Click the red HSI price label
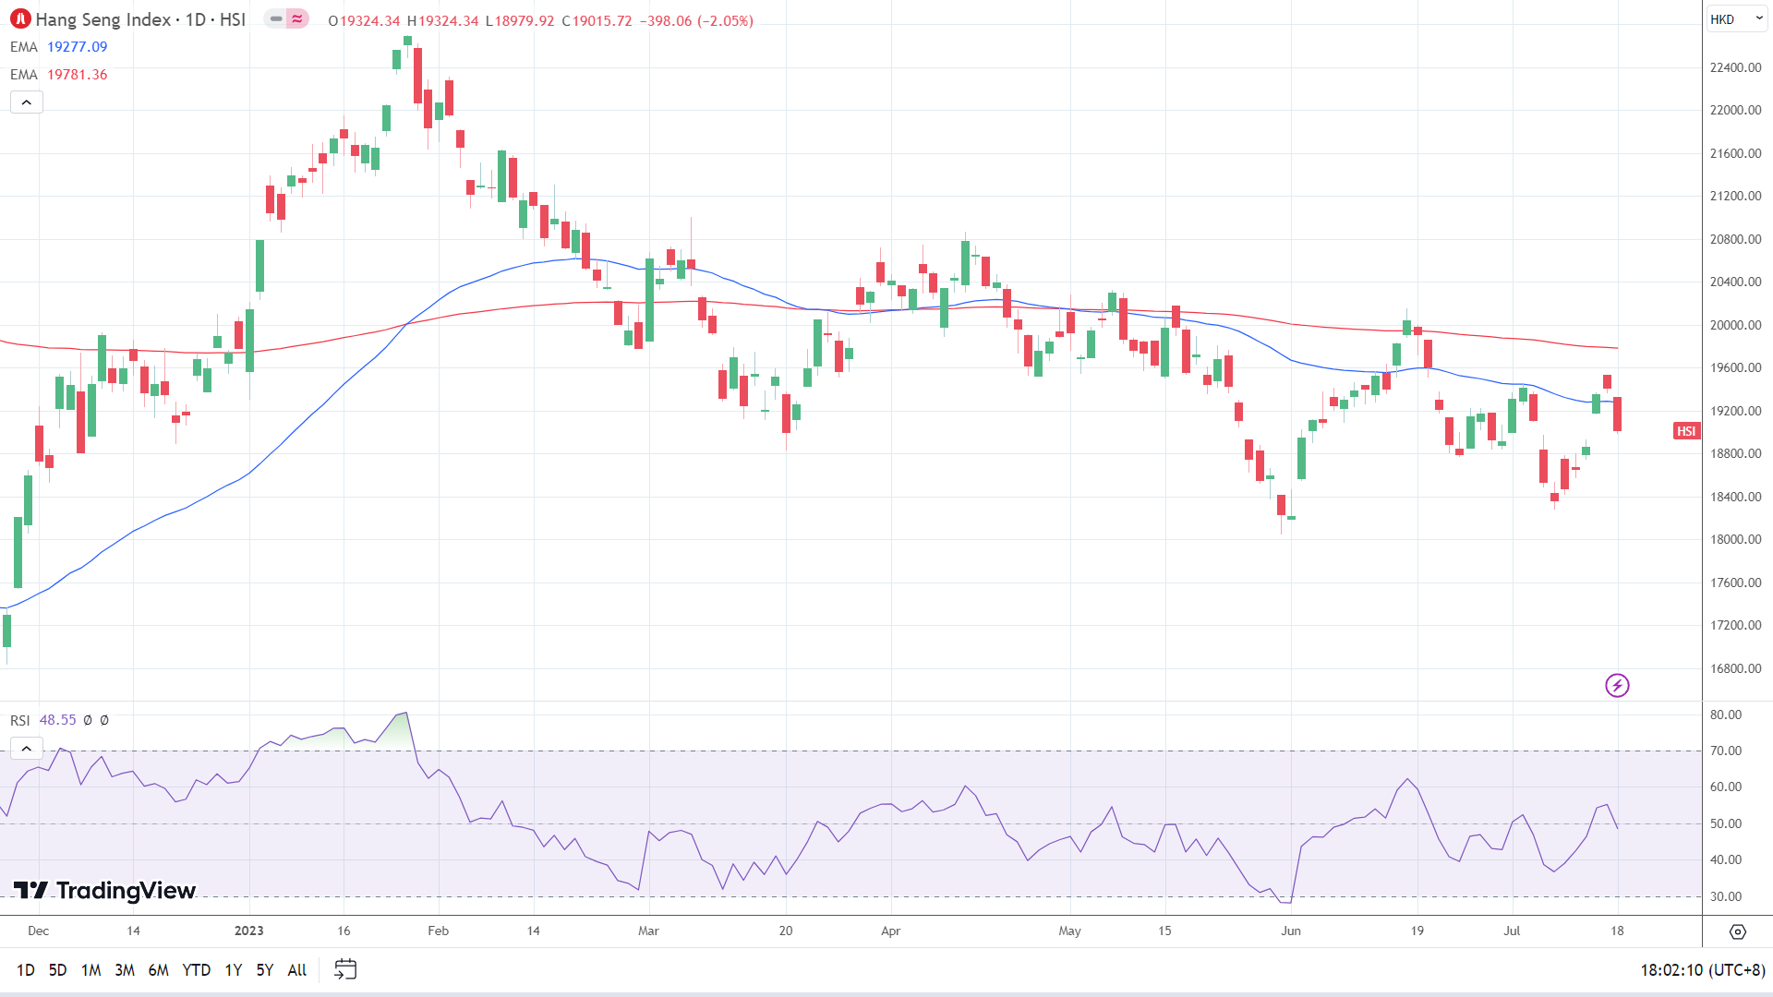1773x997 pixels. pyautogui.click(x=1686, y=431)
